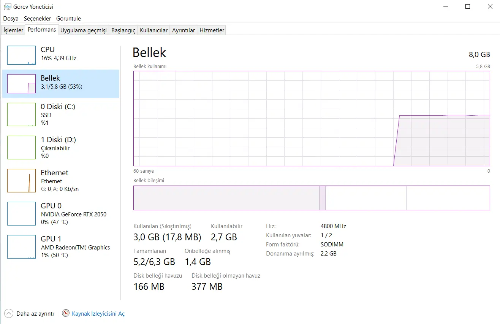Select the Bellek mini graph thumbnail

21,84
